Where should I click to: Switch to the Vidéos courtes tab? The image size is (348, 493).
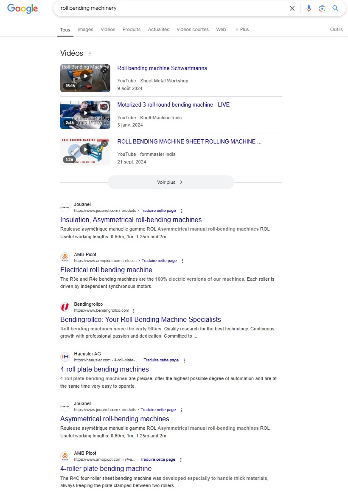tap(192, 29)
